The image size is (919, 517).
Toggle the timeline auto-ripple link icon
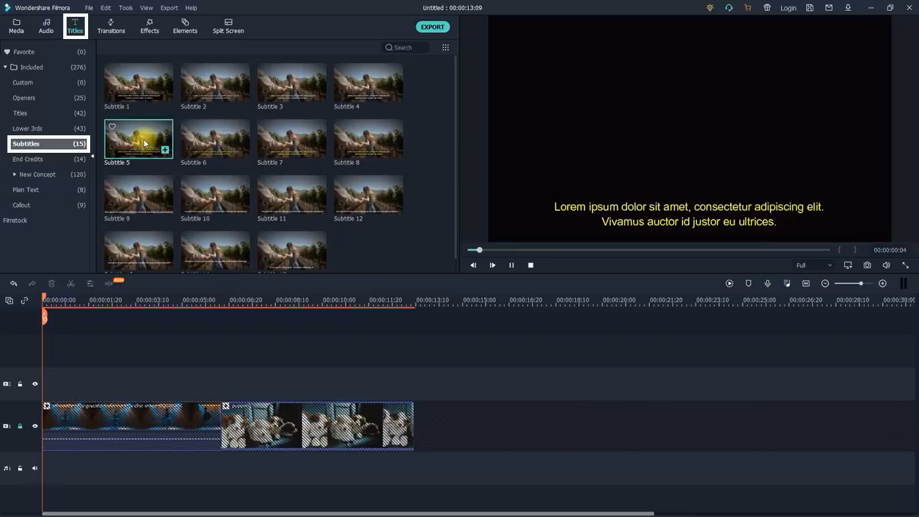tap(25, 301)
